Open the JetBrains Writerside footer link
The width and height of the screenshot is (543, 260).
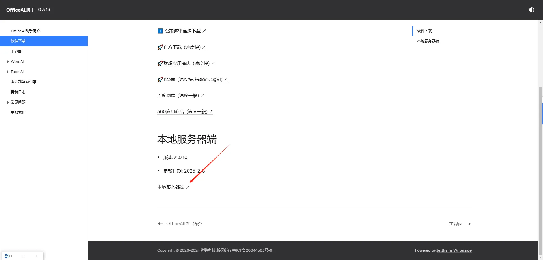454,250
